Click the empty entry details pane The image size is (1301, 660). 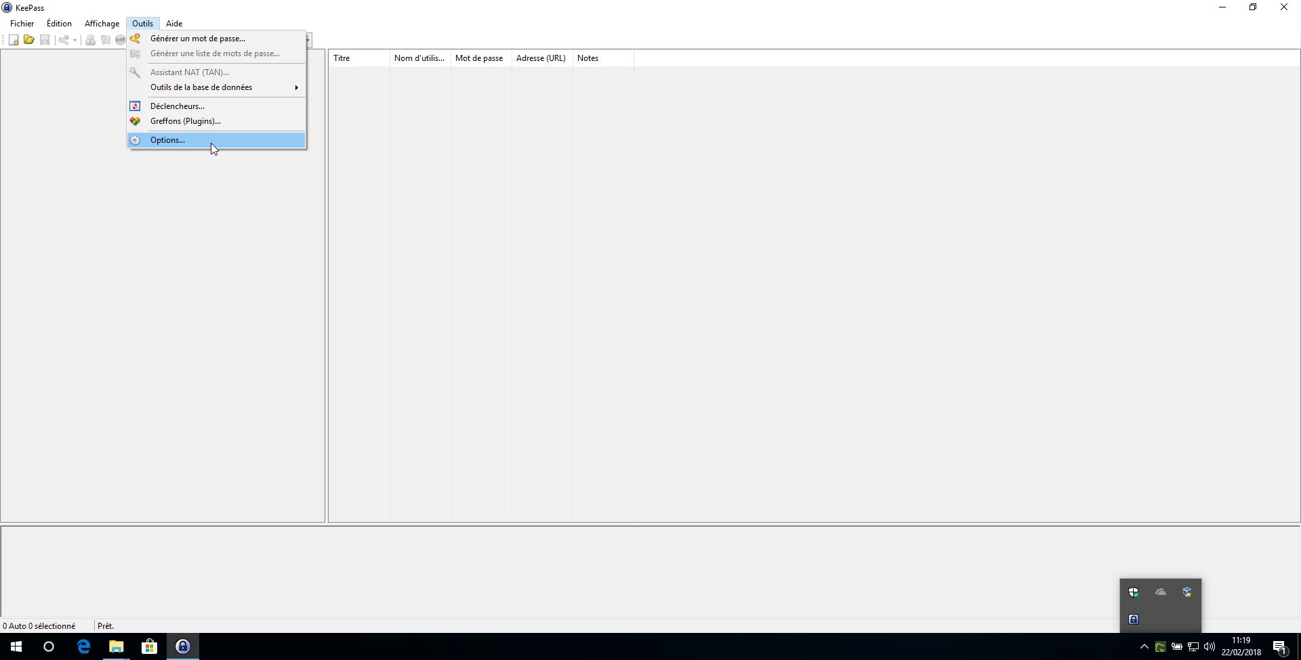[650, 571]
